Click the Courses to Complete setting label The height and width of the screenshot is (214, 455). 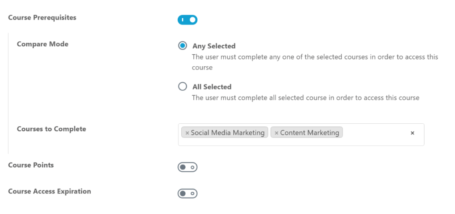52,129
